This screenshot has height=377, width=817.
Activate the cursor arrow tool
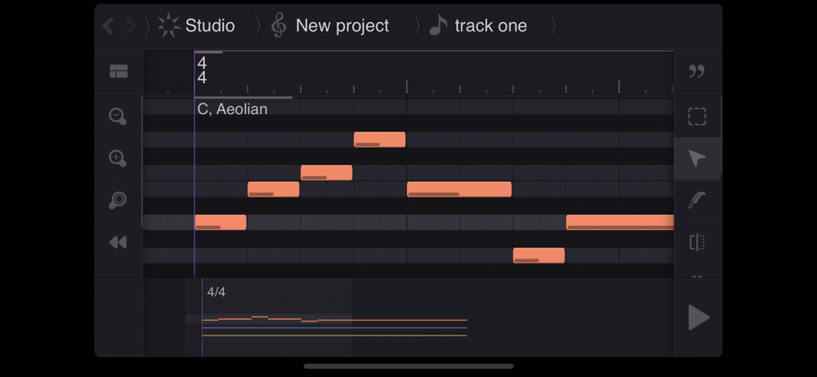coord(697,158)
